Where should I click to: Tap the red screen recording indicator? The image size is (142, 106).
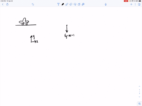pos(126,1)
